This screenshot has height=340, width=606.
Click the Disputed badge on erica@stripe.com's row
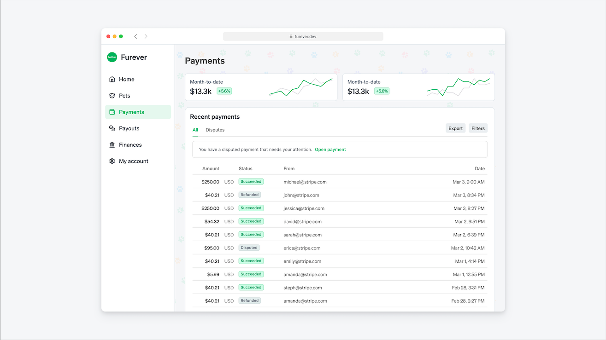pos(249,248)
